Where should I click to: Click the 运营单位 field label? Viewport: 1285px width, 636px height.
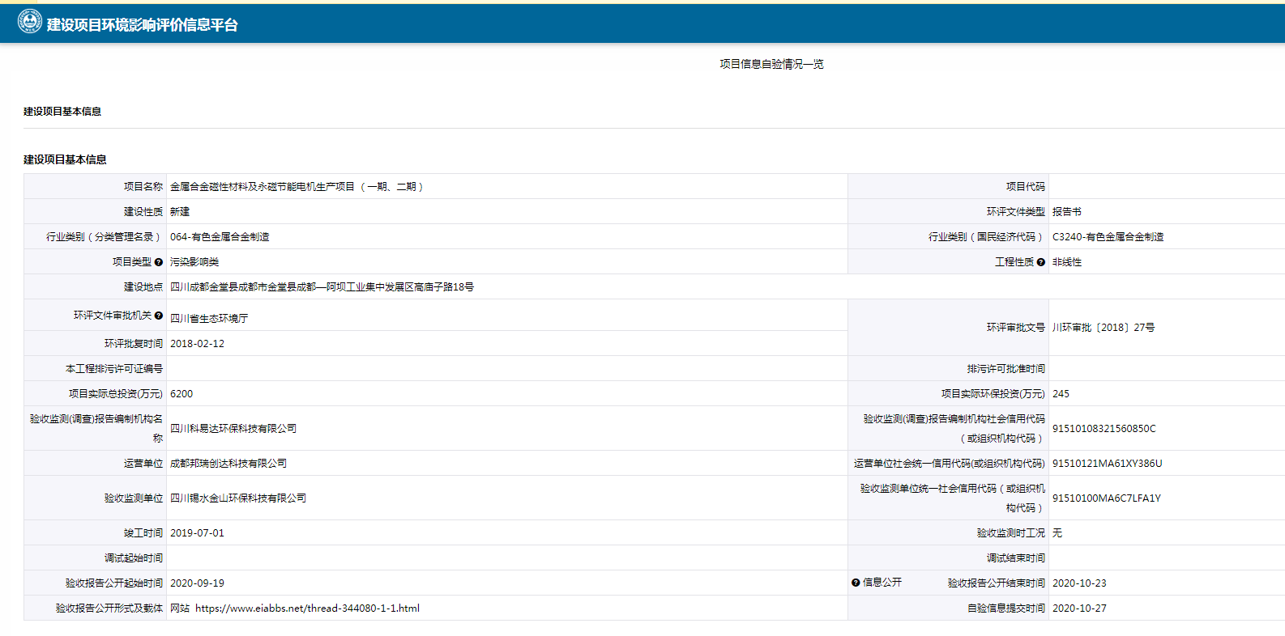tap(143, 464)
